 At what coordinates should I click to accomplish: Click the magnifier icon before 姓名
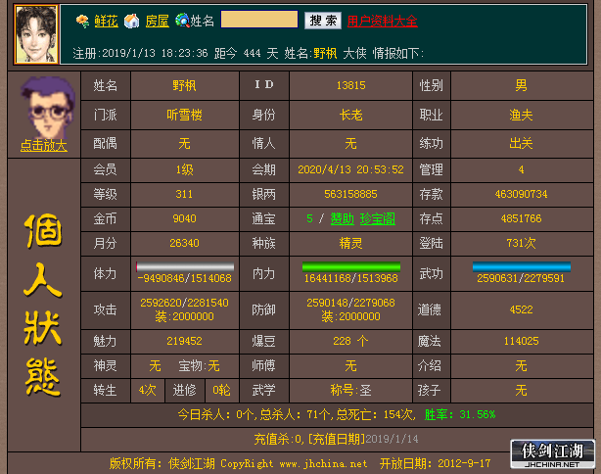(x=182, y=21)
